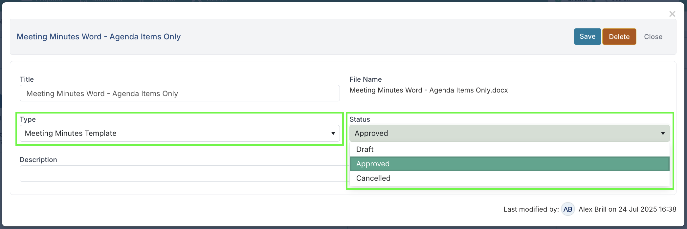Click the X icon at the dialog's top-right

point(672,14)
